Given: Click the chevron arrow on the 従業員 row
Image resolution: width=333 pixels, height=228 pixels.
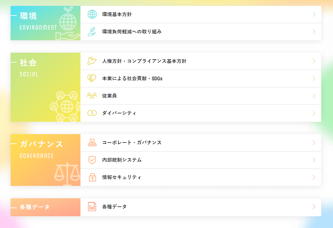Looking at the screenshot, I should (x=314, y=96).
